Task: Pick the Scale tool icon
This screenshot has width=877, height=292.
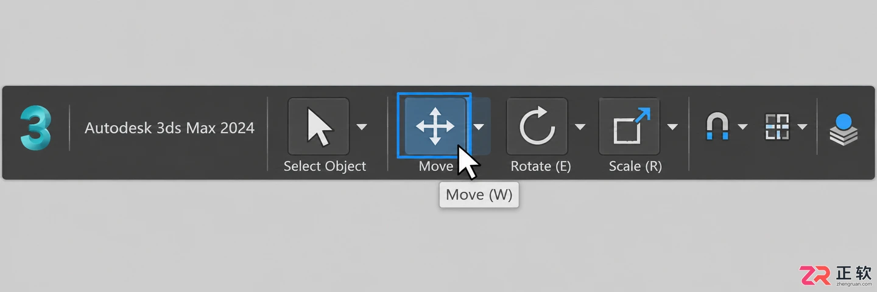Action: [x=630, y=127]
